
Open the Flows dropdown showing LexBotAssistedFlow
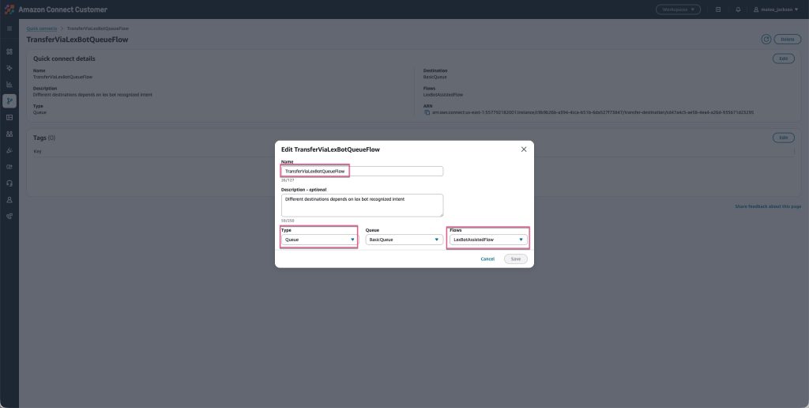(x=488, y=240)
